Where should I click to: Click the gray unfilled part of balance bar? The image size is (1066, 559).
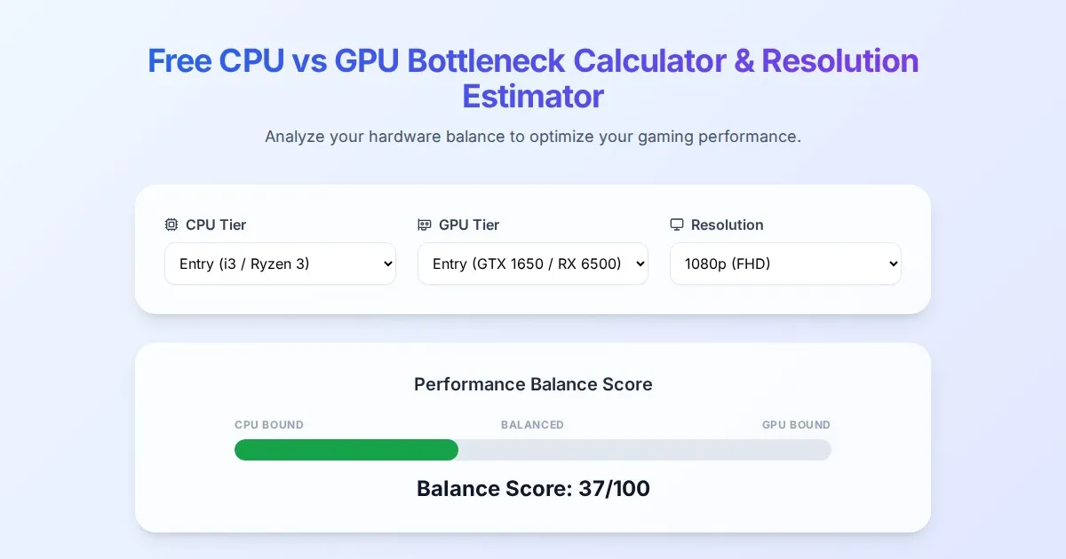pos(644,450)
